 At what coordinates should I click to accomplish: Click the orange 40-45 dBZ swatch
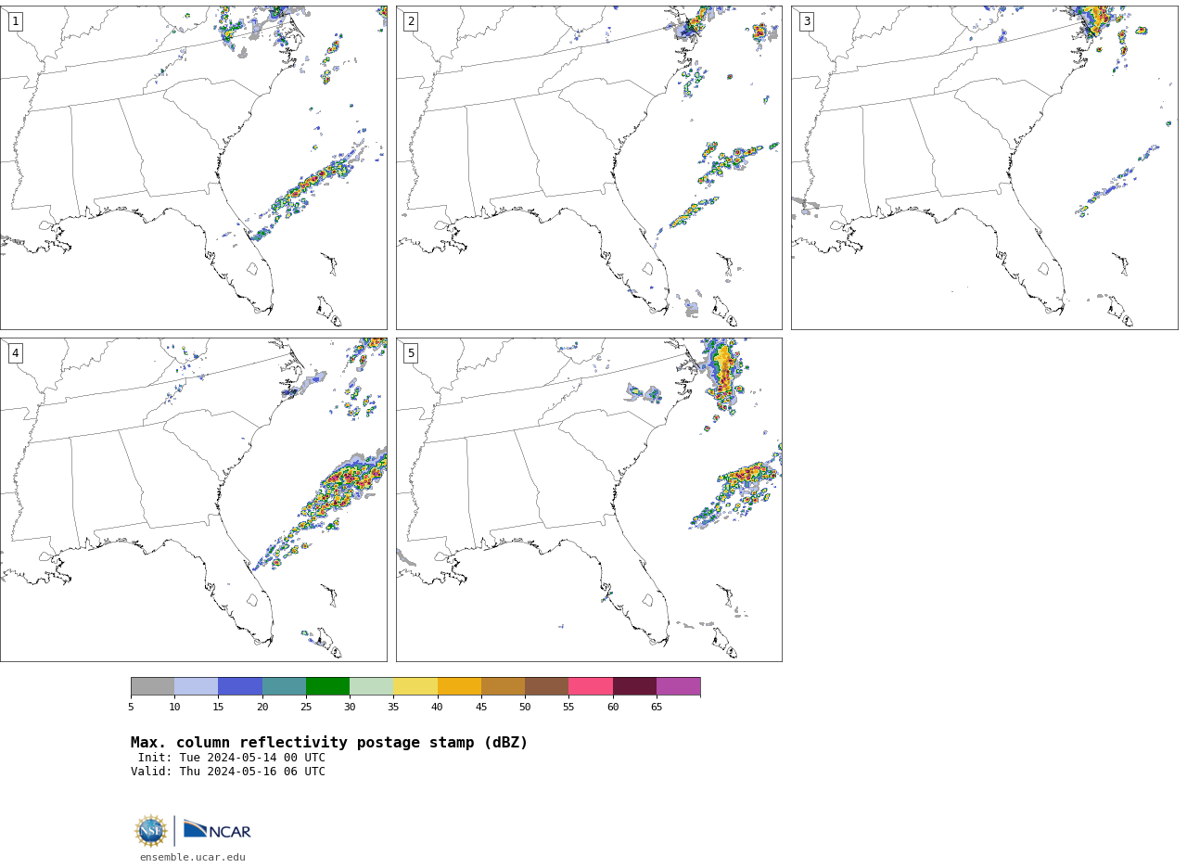459,686
